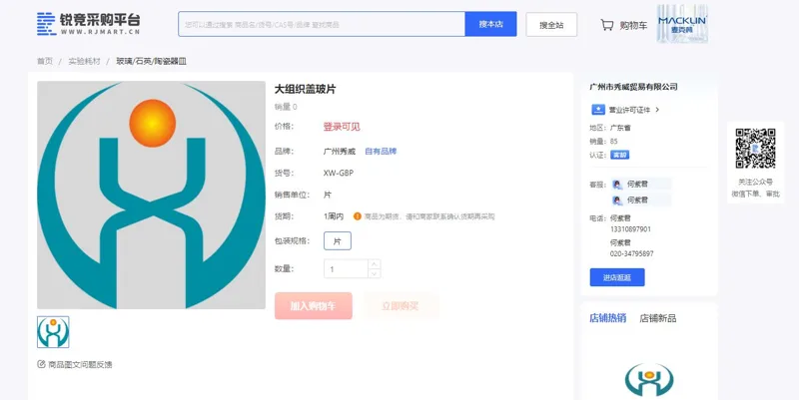Click the WeChat QR code image
The image size is (799, 400).
point(755,148)
